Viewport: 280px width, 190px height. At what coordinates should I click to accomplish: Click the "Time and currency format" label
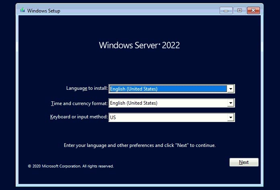[x=80, y=103]
